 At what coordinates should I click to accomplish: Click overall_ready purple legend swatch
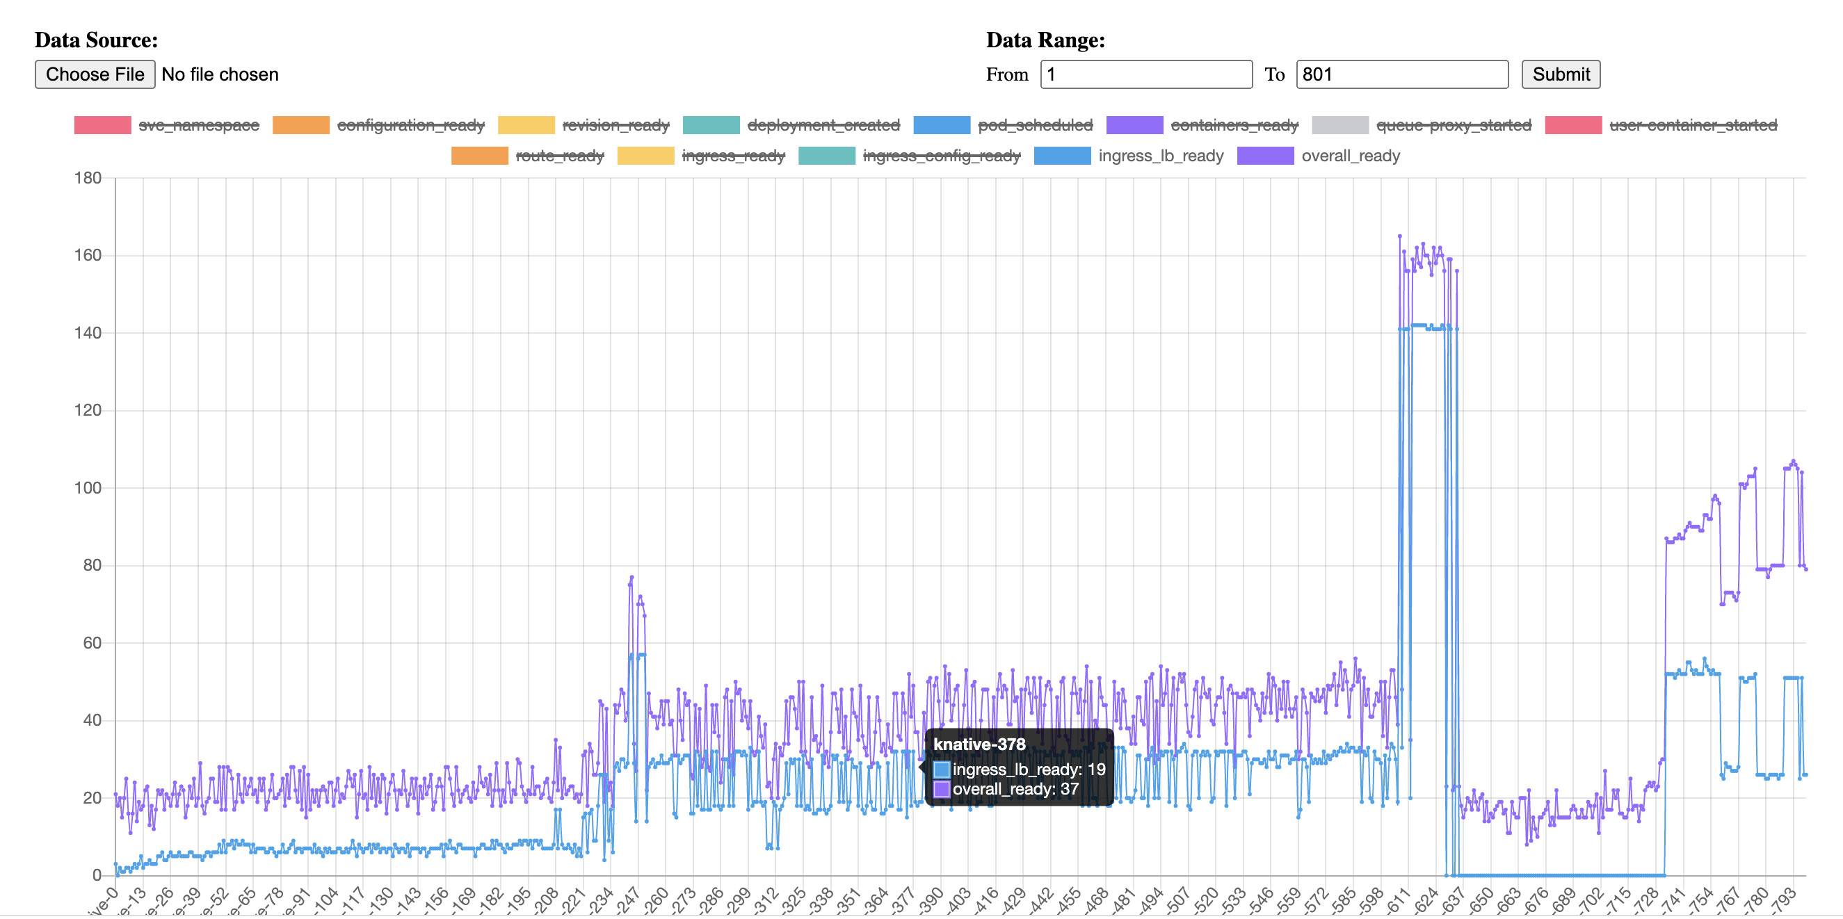[x=1265, y=156]
